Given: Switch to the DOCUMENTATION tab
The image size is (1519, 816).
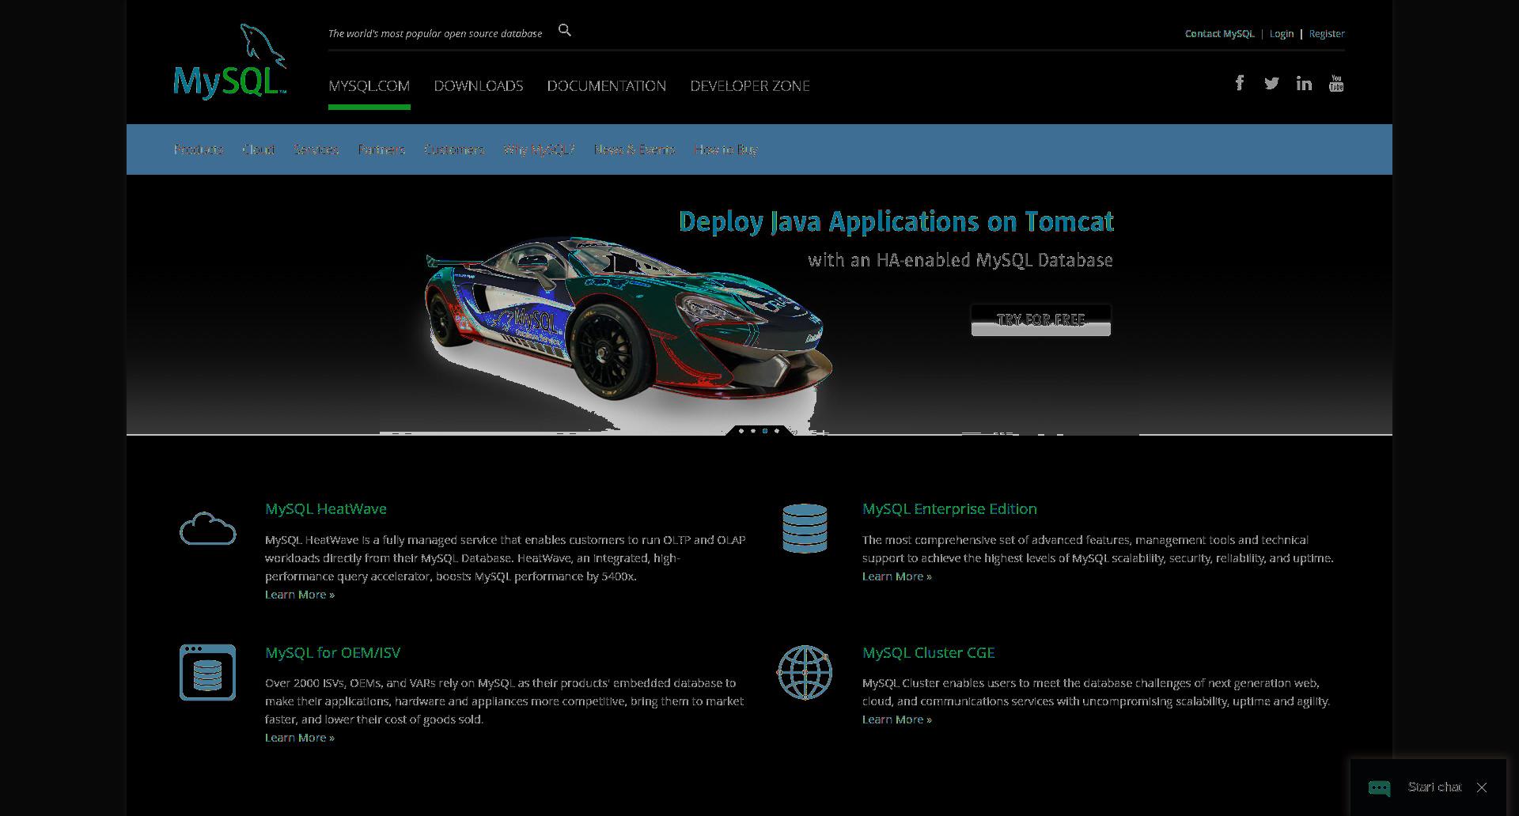Looking at the screenshot, I should [607, 85].
